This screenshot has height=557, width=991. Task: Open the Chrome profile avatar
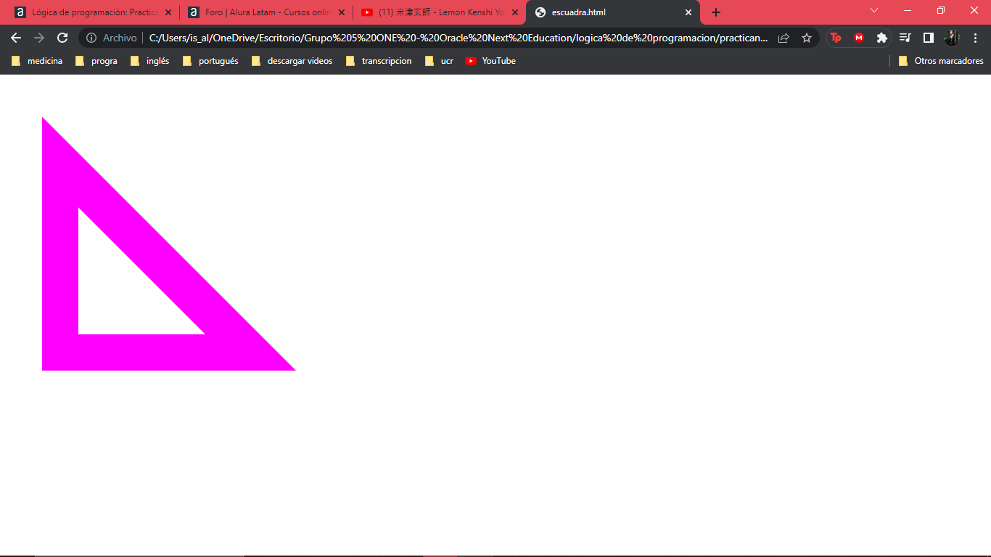pos(951,38)
